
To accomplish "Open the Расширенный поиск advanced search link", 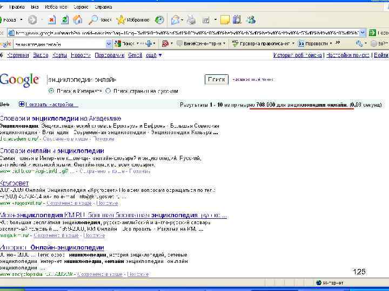I will click(253, 79).
